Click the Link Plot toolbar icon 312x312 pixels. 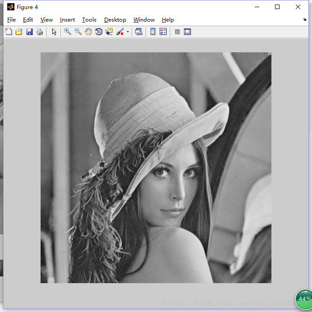click(139, 32)
